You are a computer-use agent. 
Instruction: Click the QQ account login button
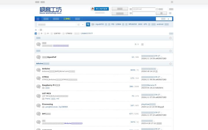[100, 9]
